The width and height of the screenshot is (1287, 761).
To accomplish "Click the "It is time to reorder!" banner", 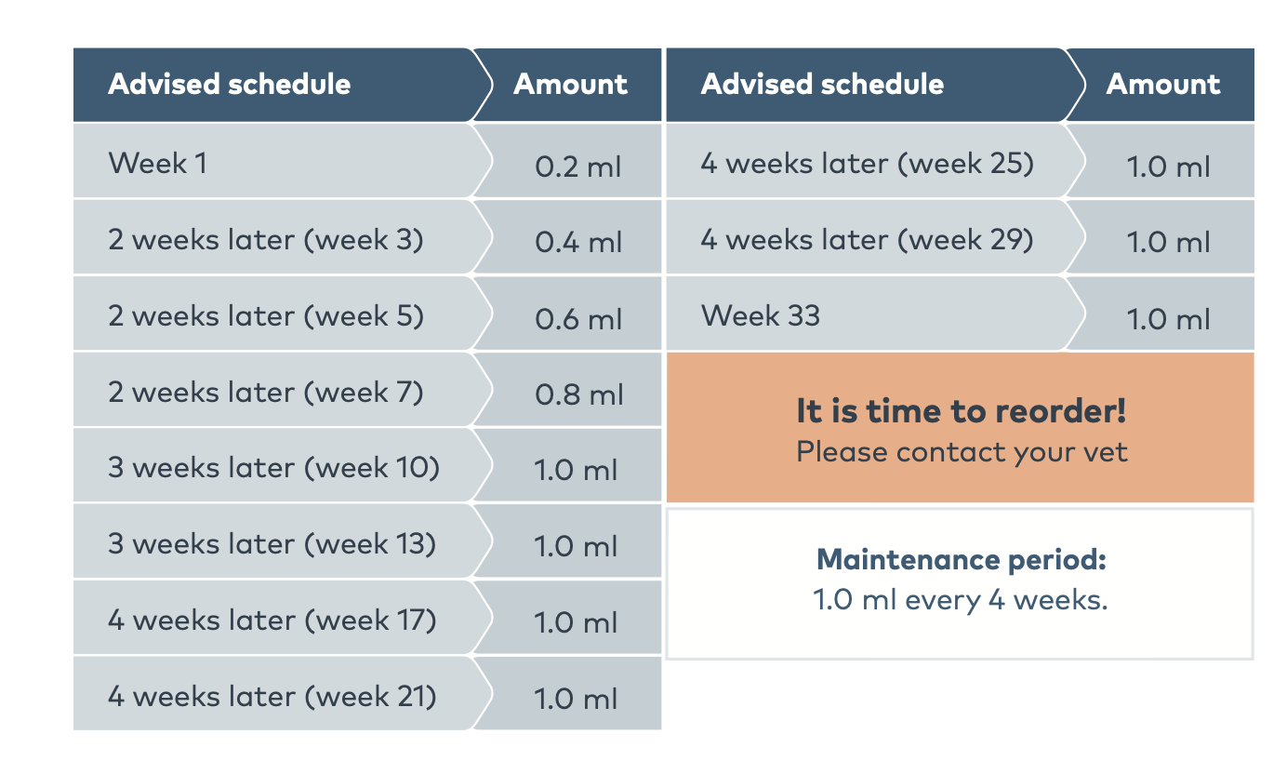I will tap(961, 410).
